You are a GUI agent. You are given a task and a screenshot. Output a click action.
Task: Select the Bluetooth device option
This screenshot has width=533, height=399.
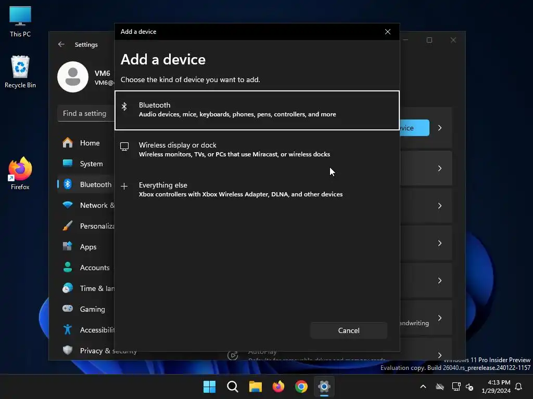coord(257,110)
